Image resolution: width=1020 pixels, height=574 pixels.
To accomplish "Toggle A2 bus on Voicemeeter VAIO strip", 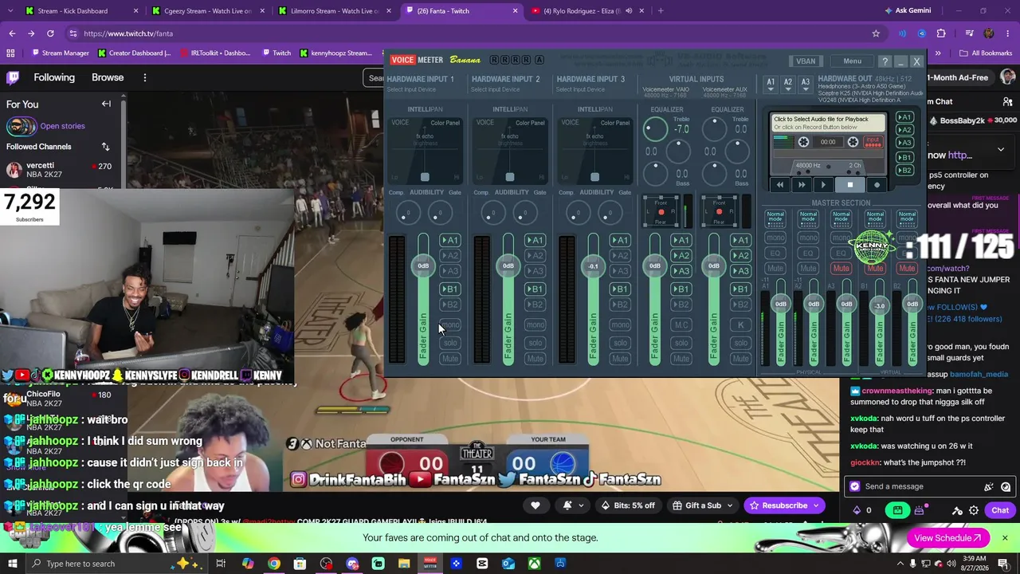I will pyautogui.click(x=681, y=256).
